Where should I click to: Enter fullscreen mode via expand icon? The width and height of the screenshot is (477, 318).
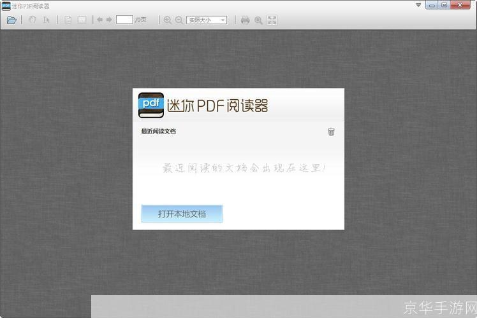pos(272,20)
